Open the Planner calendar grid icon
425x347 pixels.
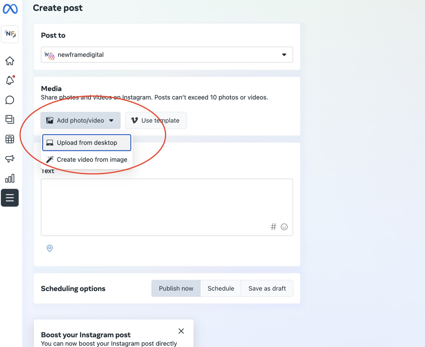(x=10, y=139)
